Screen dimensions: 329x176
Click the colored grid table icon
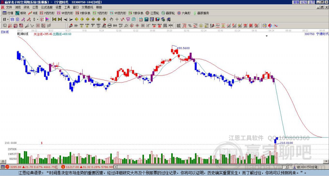click(x=265, y=26)
